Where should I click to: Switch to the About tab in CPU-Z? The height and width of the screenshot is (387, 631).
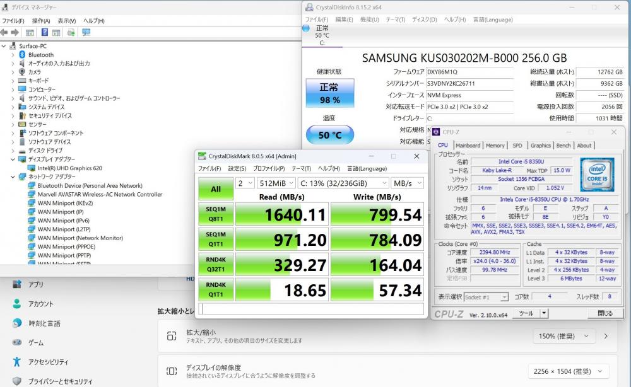(584, 146)
